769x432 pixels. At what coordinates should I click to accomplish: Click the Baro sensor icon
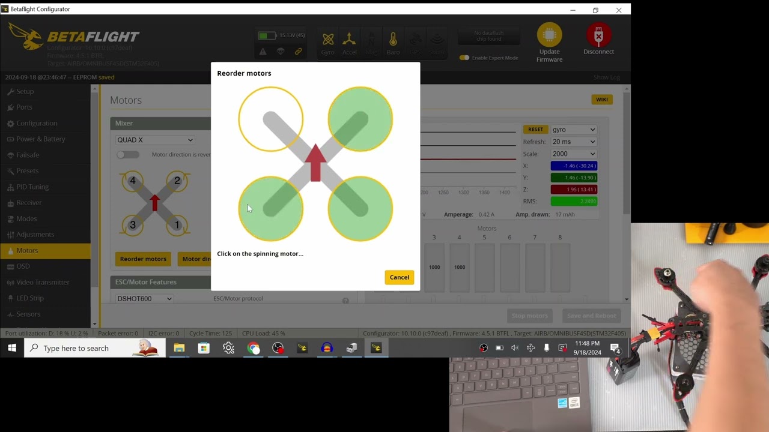click(393, 43)
